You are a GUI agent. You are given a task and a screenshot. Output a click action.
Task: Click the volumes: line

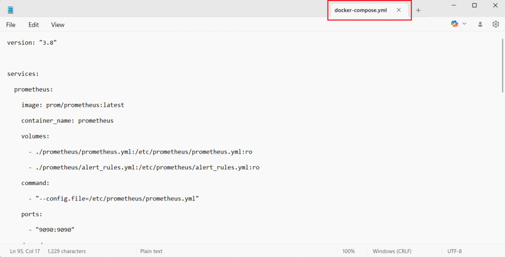click(36, 136)
